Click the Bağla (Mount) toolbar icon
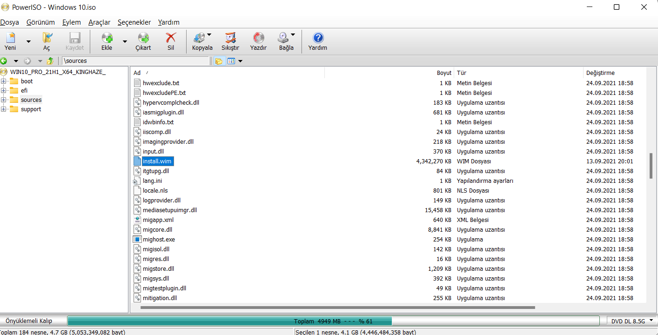The width and height of the screenshot is (658, 335). (x=283, y=38)
